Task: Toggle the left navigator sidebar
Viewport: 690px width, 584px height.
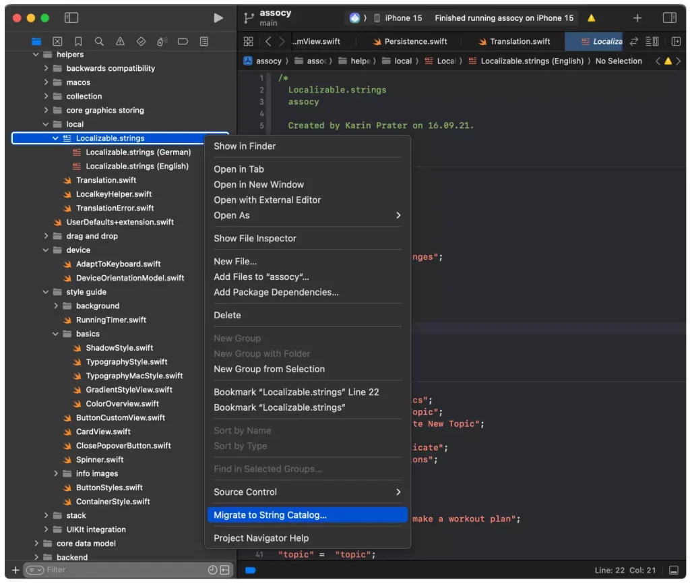Action: pos(71,18)
